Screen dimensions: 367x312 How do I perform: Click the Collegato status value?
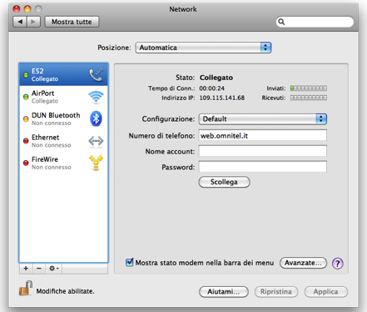(x=216, y=78)
